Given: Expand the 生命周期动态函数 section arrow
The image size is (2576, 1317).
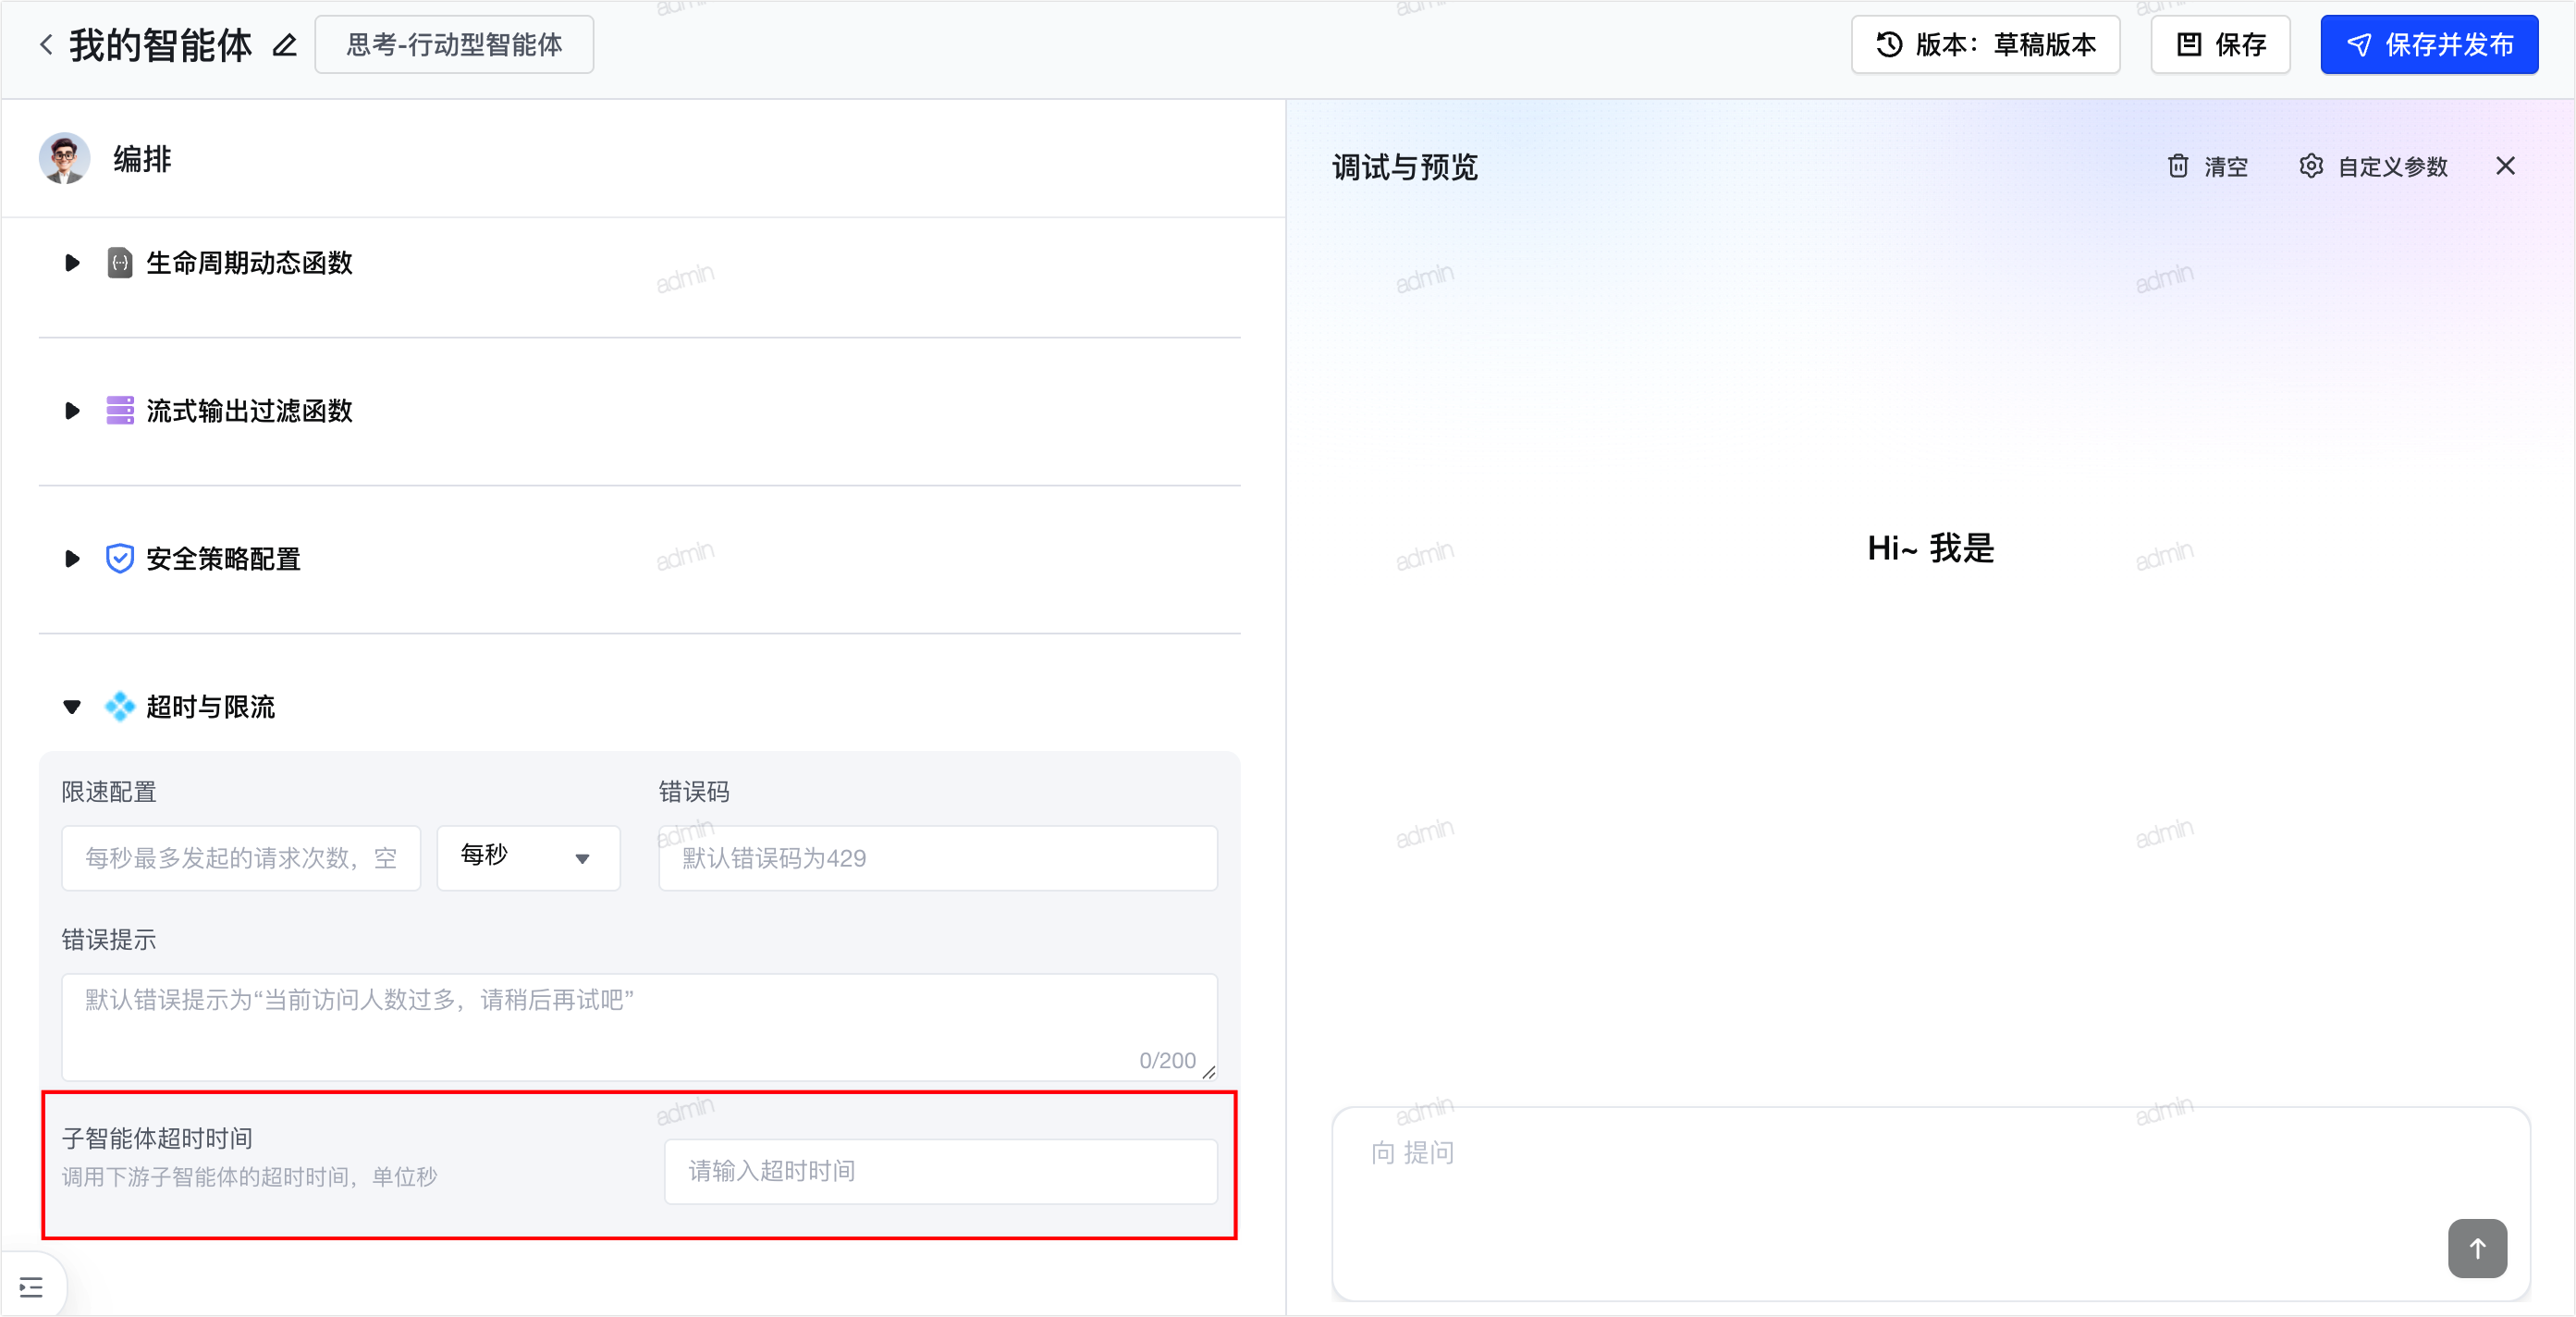Looking at the screenshot, I should (x=72, y=263).
